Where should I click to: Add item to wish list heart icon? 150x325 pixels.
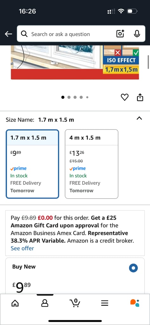point(125,97)
